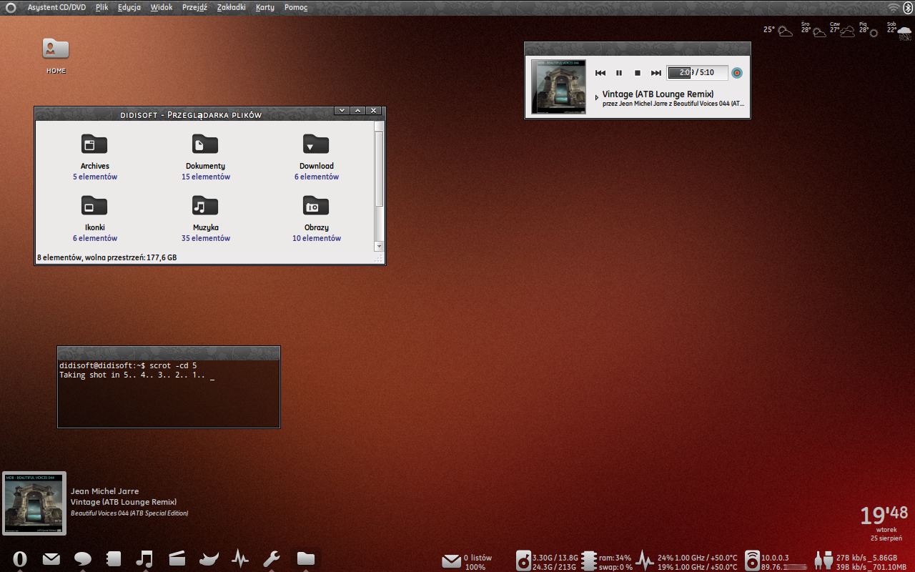Screen dimensions: 915x572
Task: Click the status text '8 elementów, wolna przestrzeń: 177,6 GB'
Action: (x=107, y=257)
